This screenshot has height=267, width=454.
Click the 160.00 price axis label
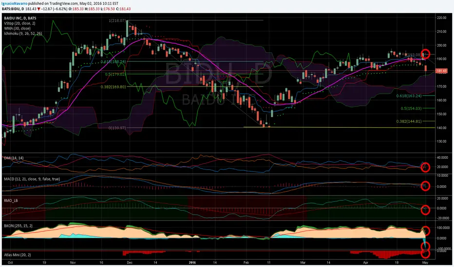(x=442, y=100)
